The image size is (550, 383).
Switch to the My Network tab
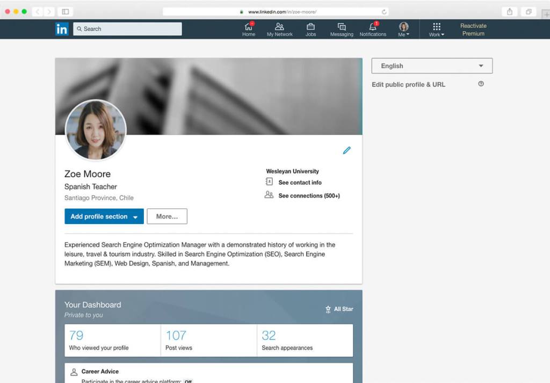pyautogui.click(x=279, y=29)
